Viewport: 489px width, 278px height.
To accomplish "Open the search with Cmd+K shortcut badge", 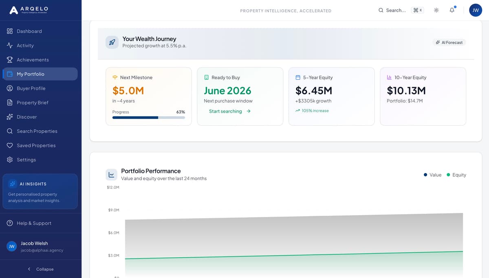I will [418, 10].
